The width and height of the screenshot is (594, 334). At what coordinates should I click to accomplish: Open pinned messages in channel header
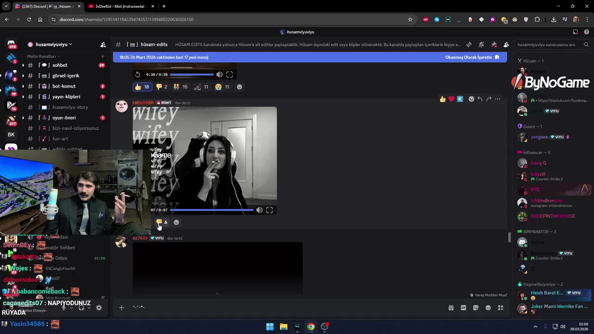point(494,45)
